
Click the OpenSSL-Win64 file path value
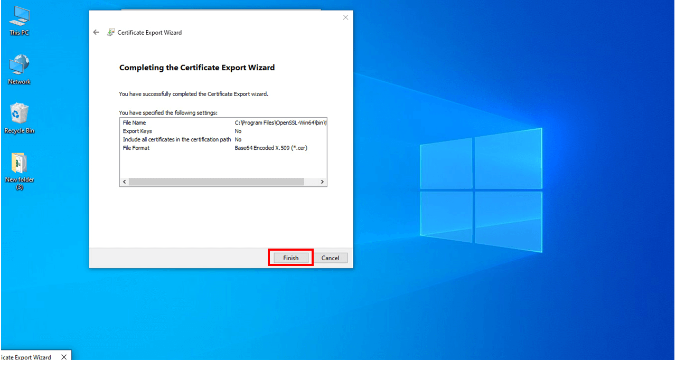coord(280,122)
